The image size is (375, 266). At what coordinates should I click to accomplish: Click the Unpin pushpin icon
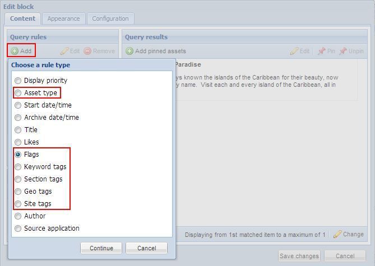[343, 51]
